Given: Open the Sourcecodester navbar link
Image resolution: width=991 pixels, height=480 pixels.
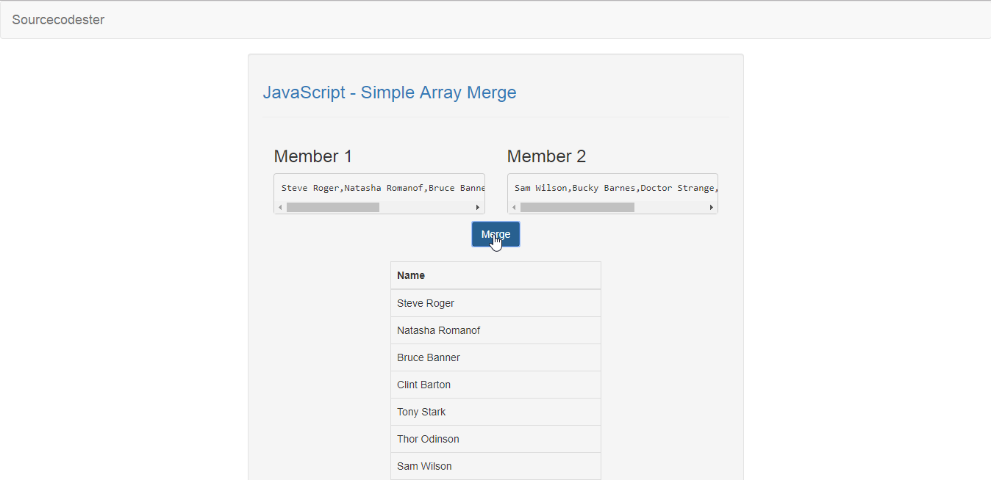Looking at the screenshot, I should tap(58, 20).
